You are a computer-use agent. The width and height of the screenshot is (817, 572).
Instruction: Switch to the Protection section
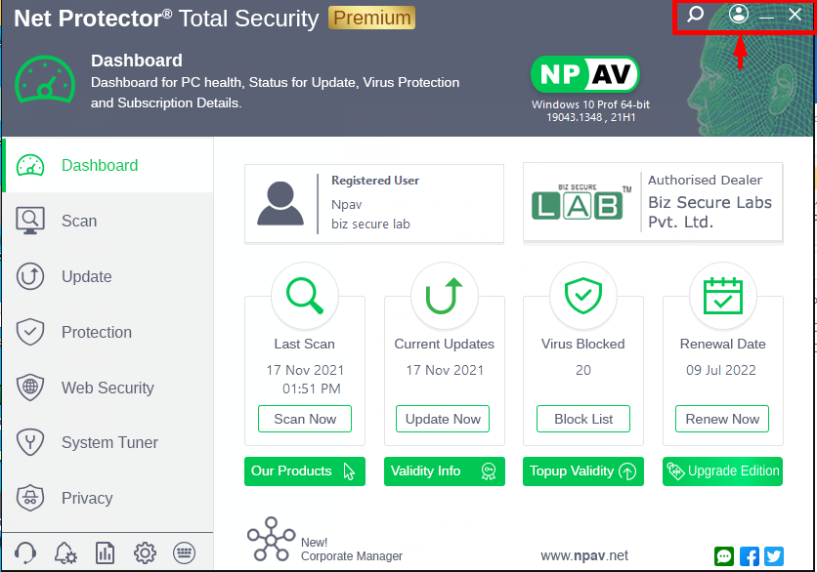click(96, 332)
